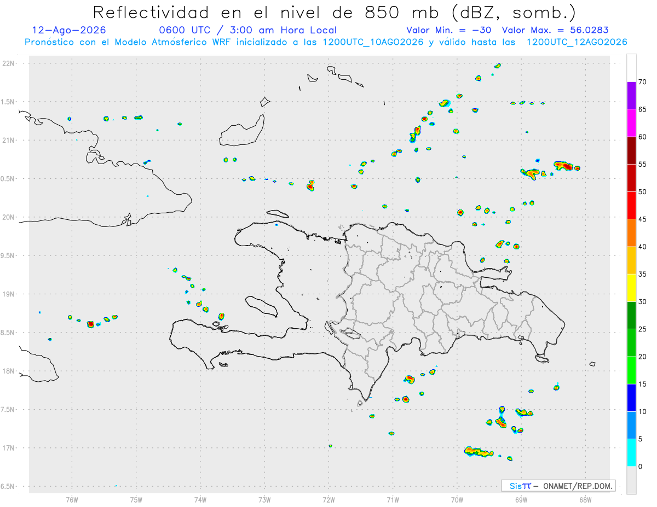Pick the orange 40–45 dBZ legend band
The image size is (657, 507).
(631, 233)
